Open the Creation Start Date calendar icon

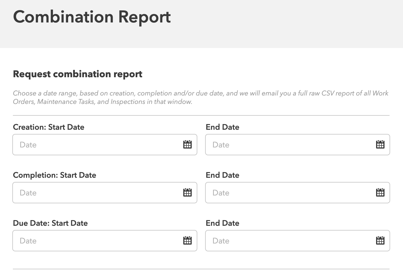tap(187, 145)
